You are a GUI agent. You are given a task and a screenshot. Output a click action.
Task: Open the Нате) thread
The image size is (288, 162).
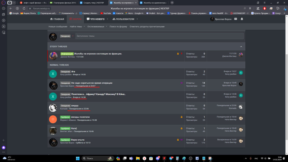74,128
